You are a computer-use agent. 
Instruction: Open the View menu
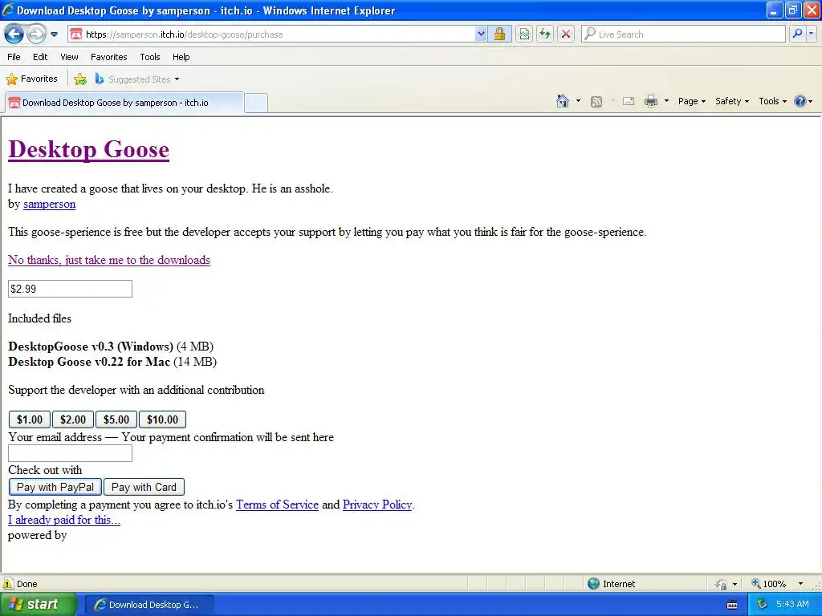click(x=69, y=57)
